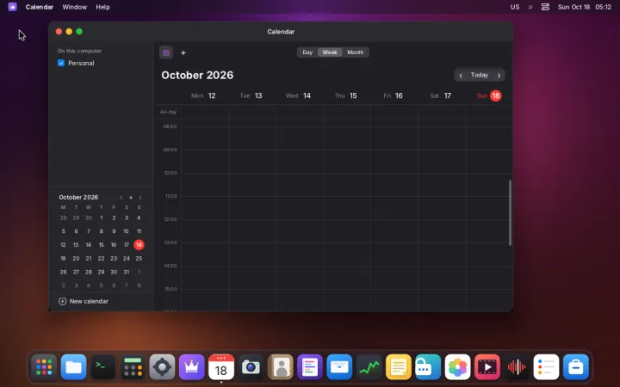The width and height of the screenshot is (620, 387).
Task: Click the New calendar plus icon
Action: [62, 301]
